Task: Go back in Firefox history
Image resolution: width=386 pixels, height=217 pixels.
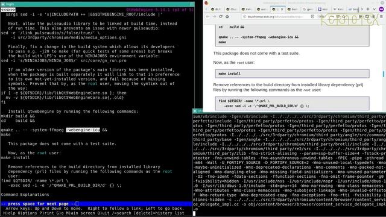Action: tap(207, 16)
